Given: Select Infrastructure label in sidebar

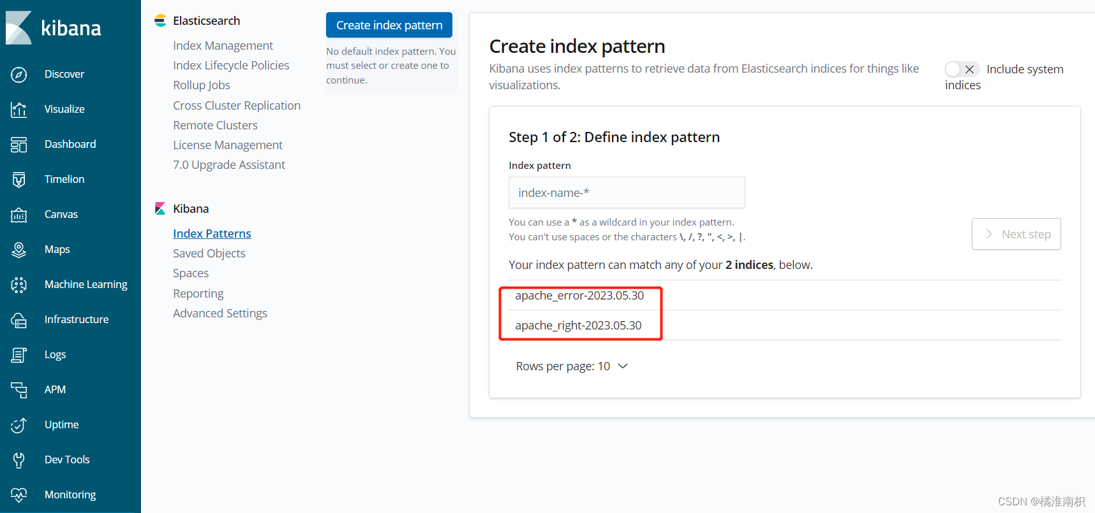Looking at the screenshot, I should [77, 320].
